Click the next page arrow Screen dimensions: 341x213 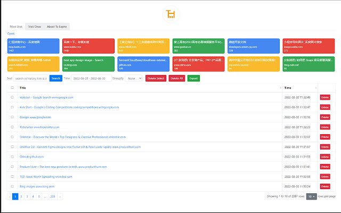(60, 196)
